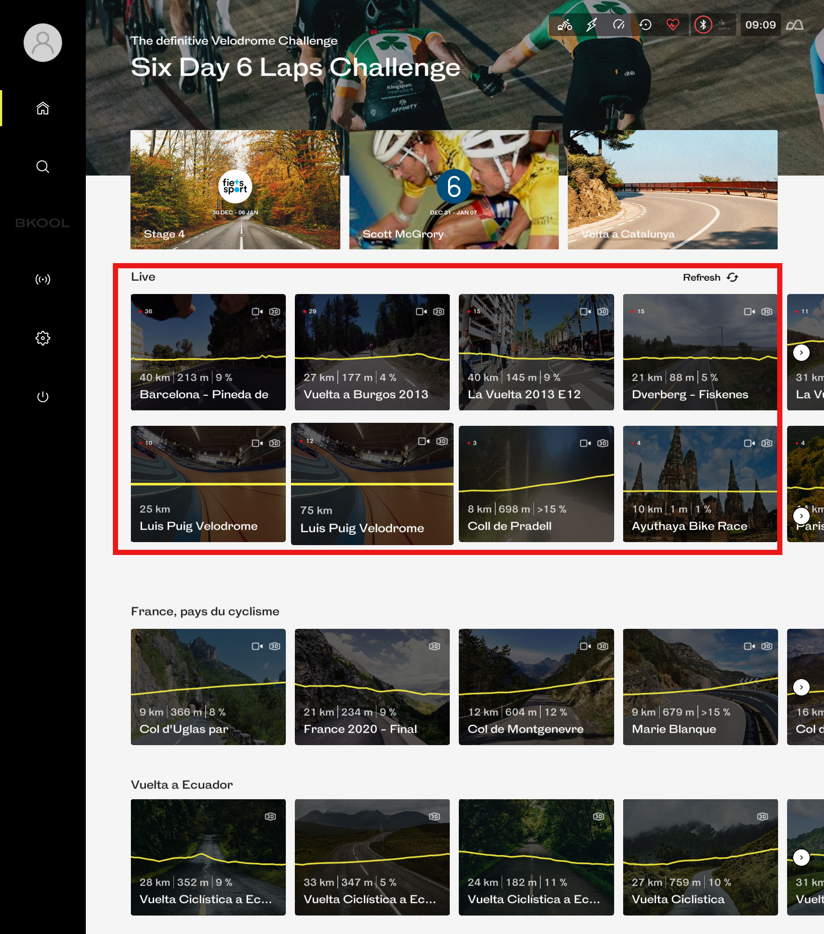Click the heart rate sensor icon
The image size is (824, 934).
click(x=673, y=24)
